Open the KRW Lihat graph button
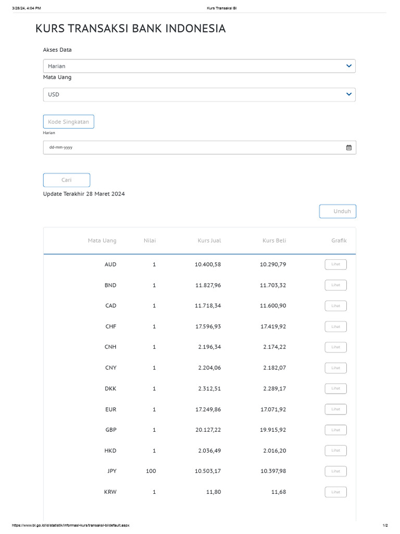Viewport: 400px width, 534px height. click(x=335, y=492)
